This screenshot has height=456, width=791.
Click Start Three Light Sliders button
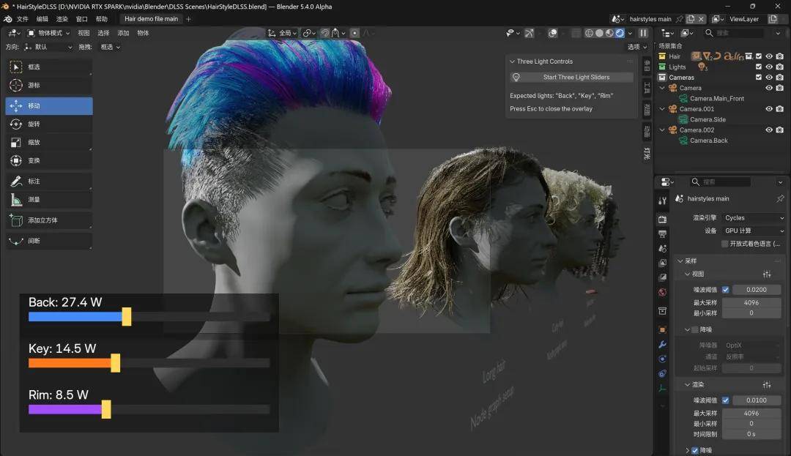576,77
